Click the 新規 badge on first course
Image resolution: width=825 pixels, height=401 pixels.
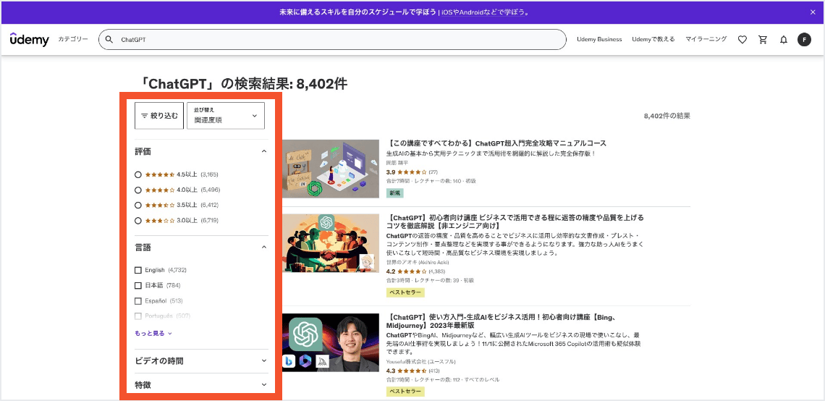tap(394, 193)
